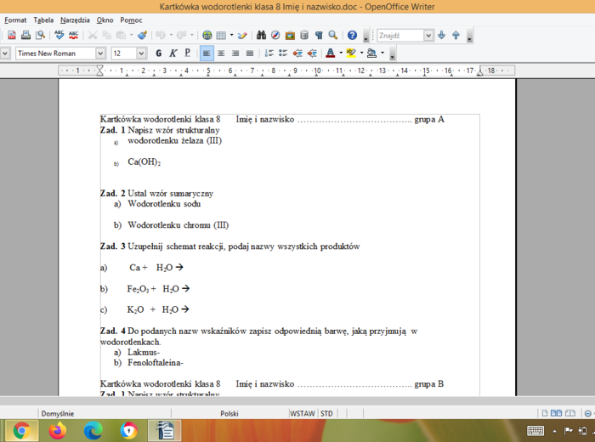Open the Tabela menu
Screen dimensions: 595x442
[x=43, y=20]
